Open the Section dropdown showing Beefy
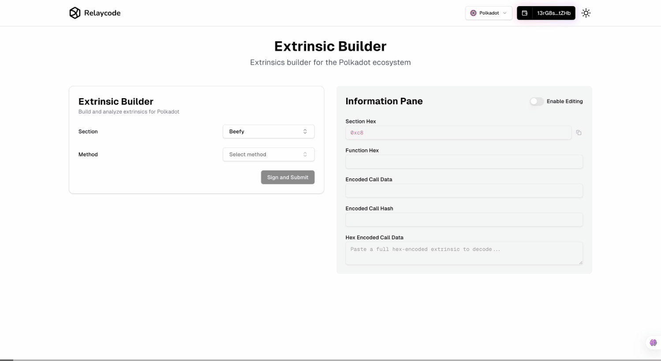661x361 pixels. [x=269, y=131]
